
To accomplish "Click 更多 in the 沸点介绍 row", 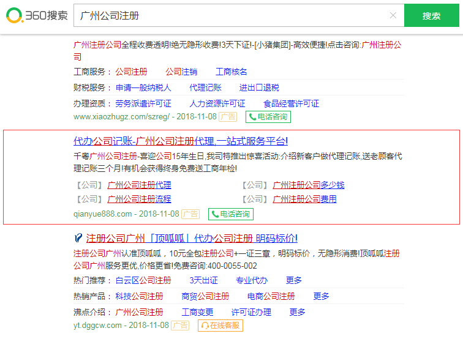I will coord(298,312).
